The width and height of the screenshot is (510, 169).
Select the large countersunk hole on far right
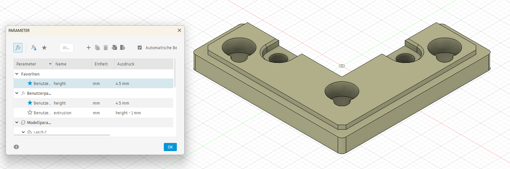point(445,49)
